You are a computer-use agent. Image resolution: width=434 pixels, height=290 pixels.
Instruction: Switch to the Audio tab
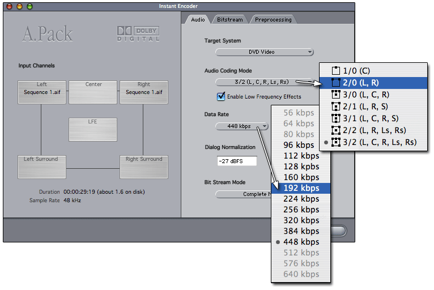point(198,20)
